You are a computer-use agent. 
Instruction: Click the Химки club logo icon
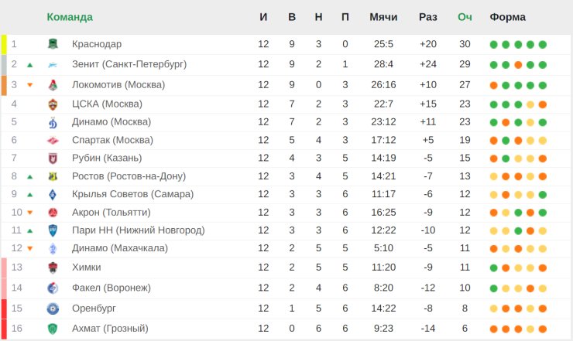(x=53, y=268)
